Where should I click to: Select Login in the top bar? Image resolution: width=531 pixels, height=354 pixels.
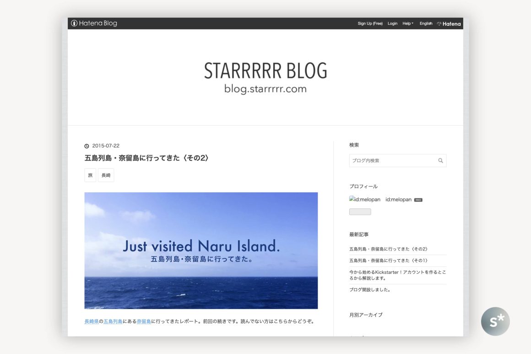click(392, 24)
